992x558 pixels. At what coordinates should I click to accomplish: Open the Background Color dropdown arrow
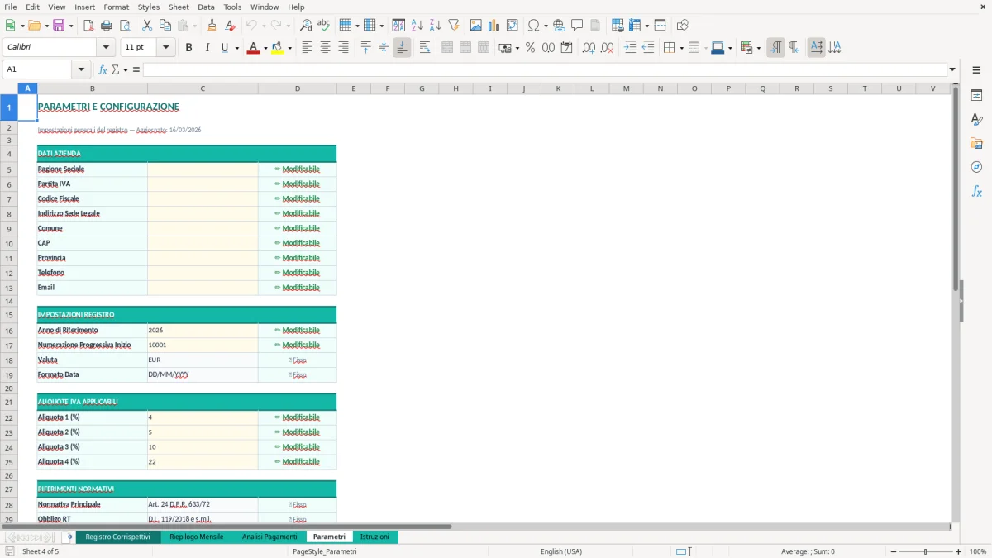pyautogui.click(x=289, y=48)
